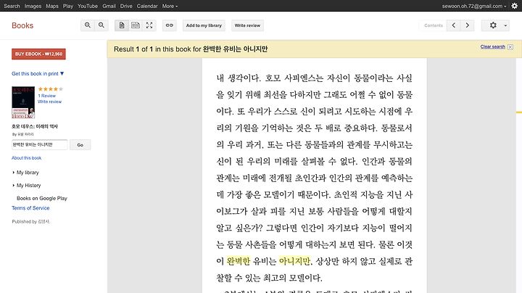Click the star rating of the book
This screenshot has height=293, width=522.
[x=50, y=89]
